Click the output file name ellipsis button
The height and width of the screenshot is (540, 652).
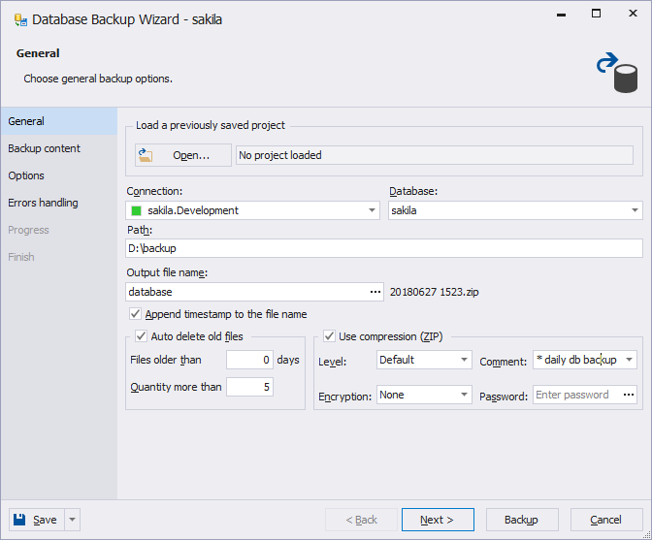click(375, 292)
